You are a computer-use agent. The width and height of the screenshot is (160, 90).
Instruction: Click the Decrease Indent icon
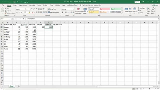tap(44, 12)
